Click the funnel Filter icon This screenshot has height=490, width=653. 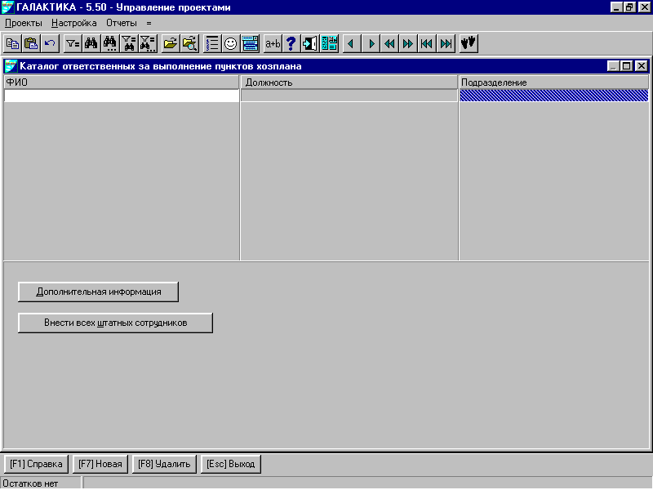[x=73, y=44]
